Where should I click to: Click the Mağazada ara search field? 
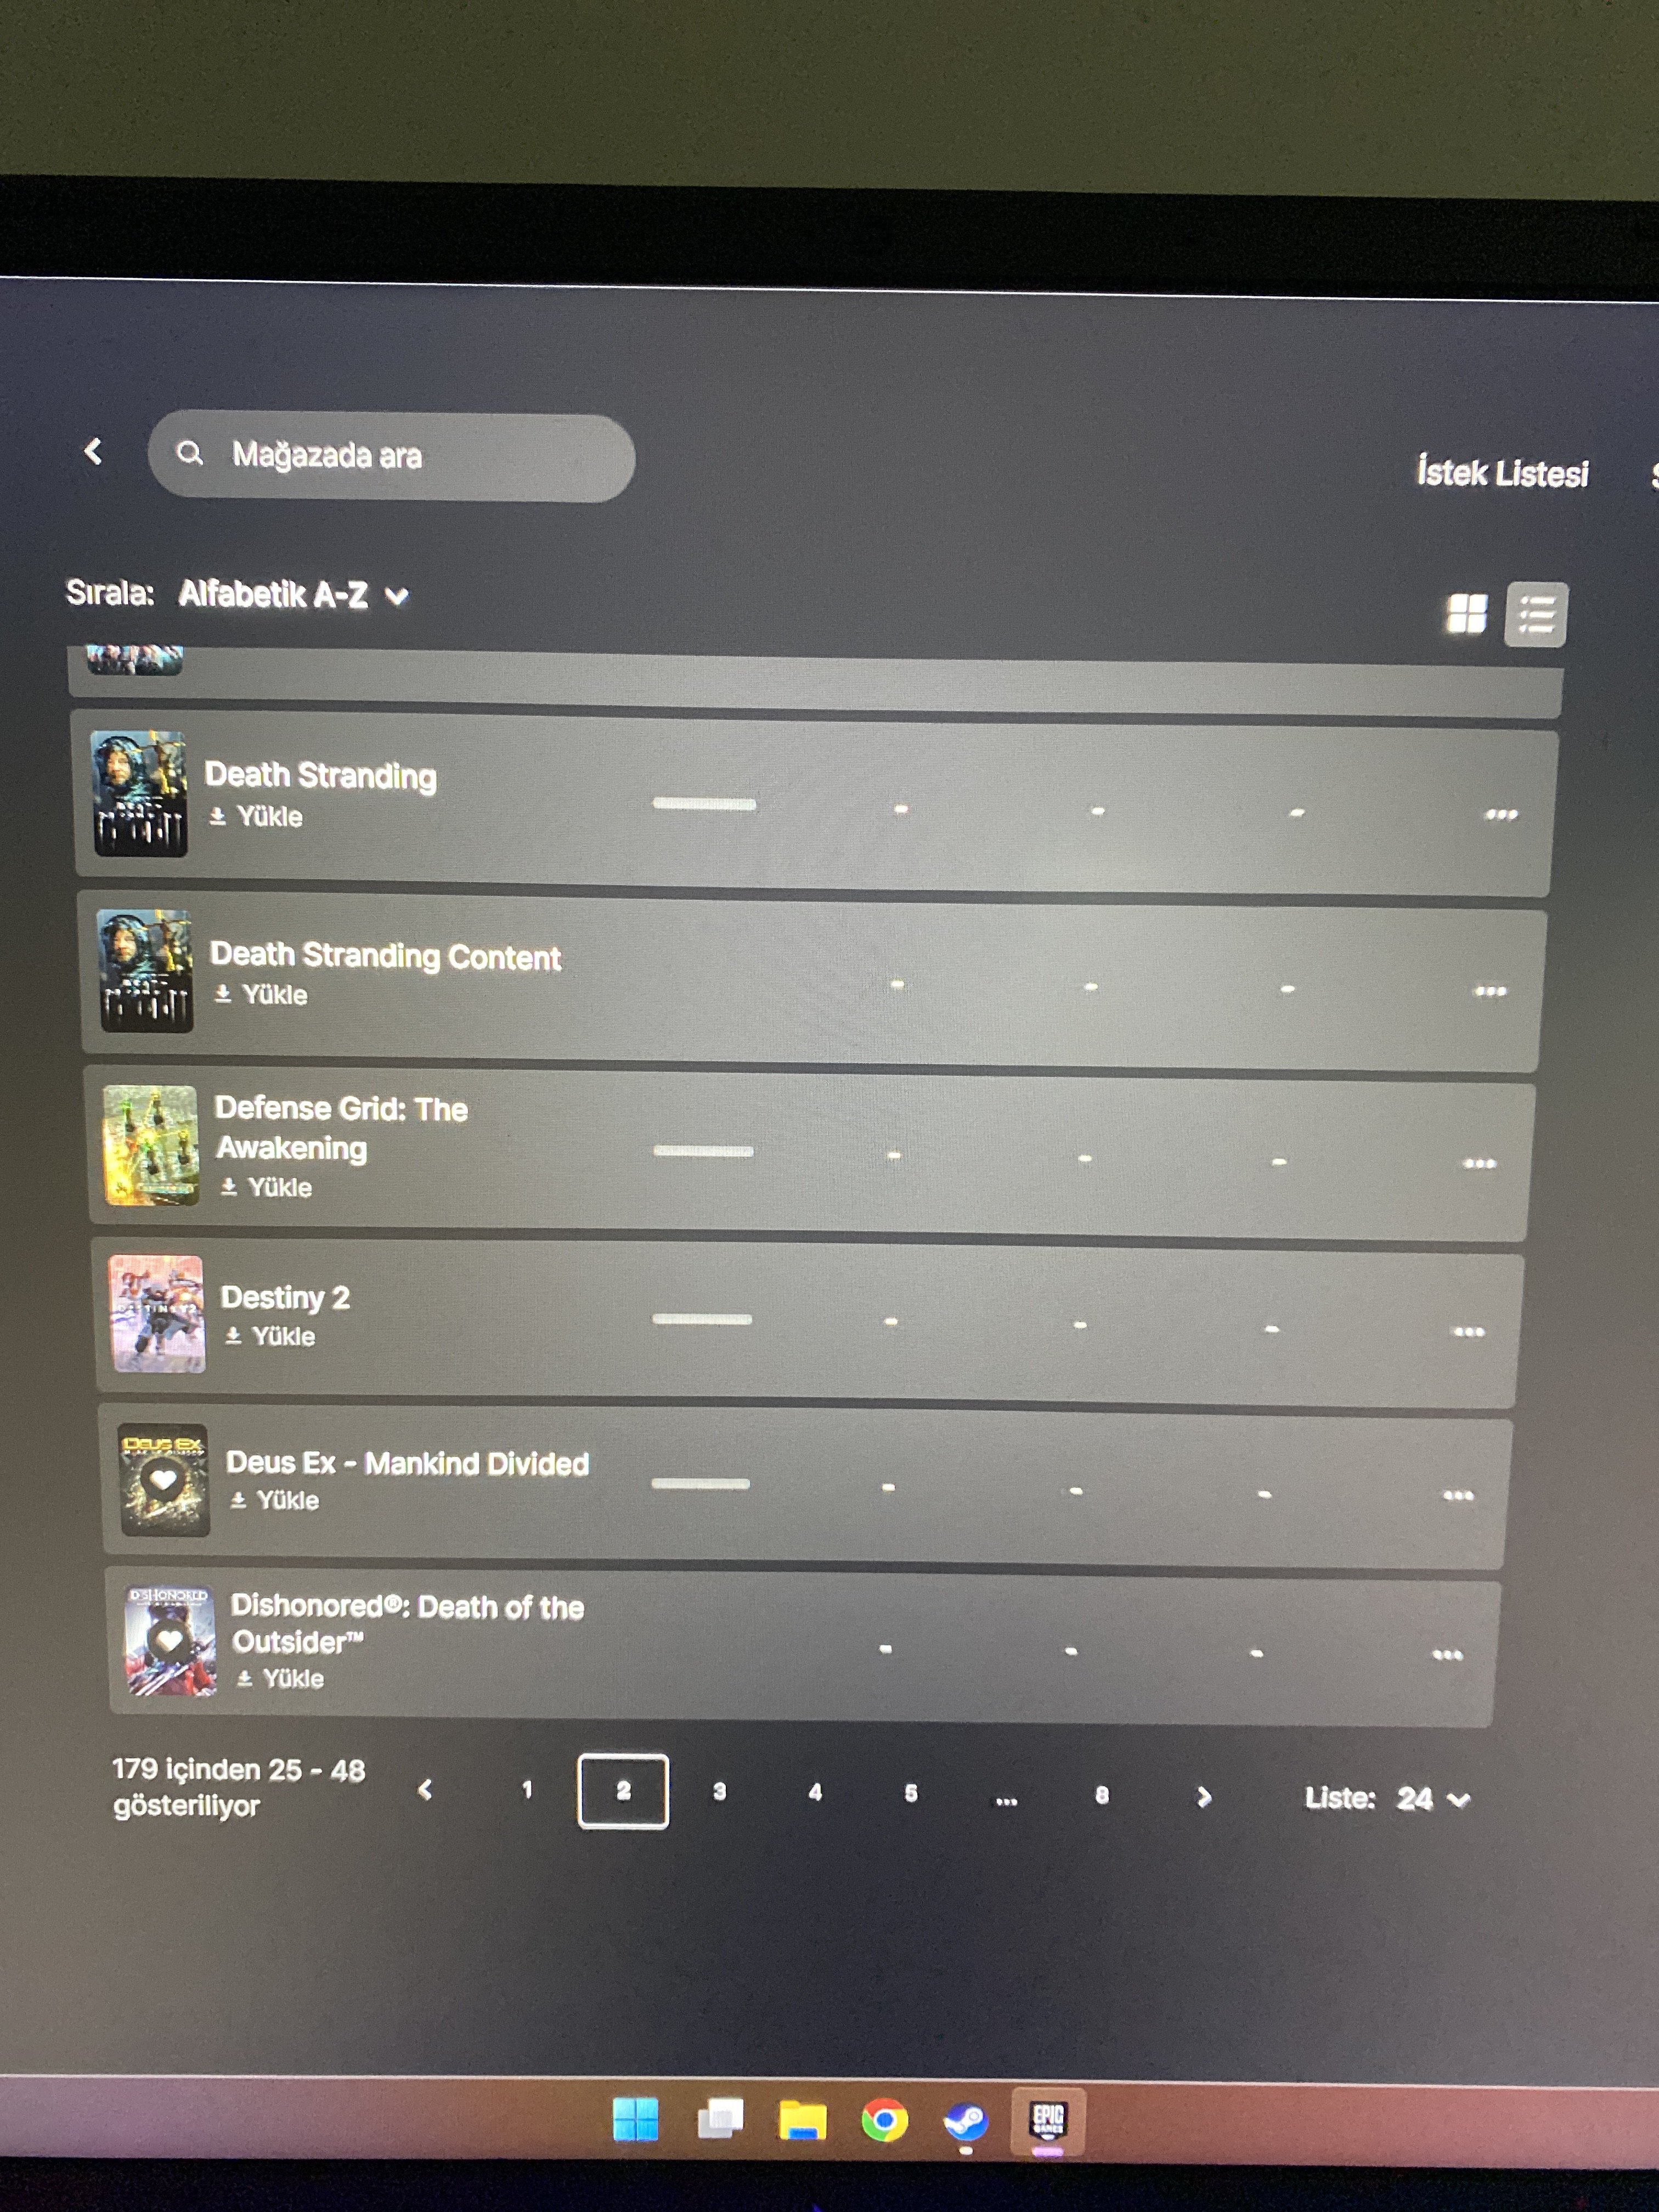click(x=391, y=457)
